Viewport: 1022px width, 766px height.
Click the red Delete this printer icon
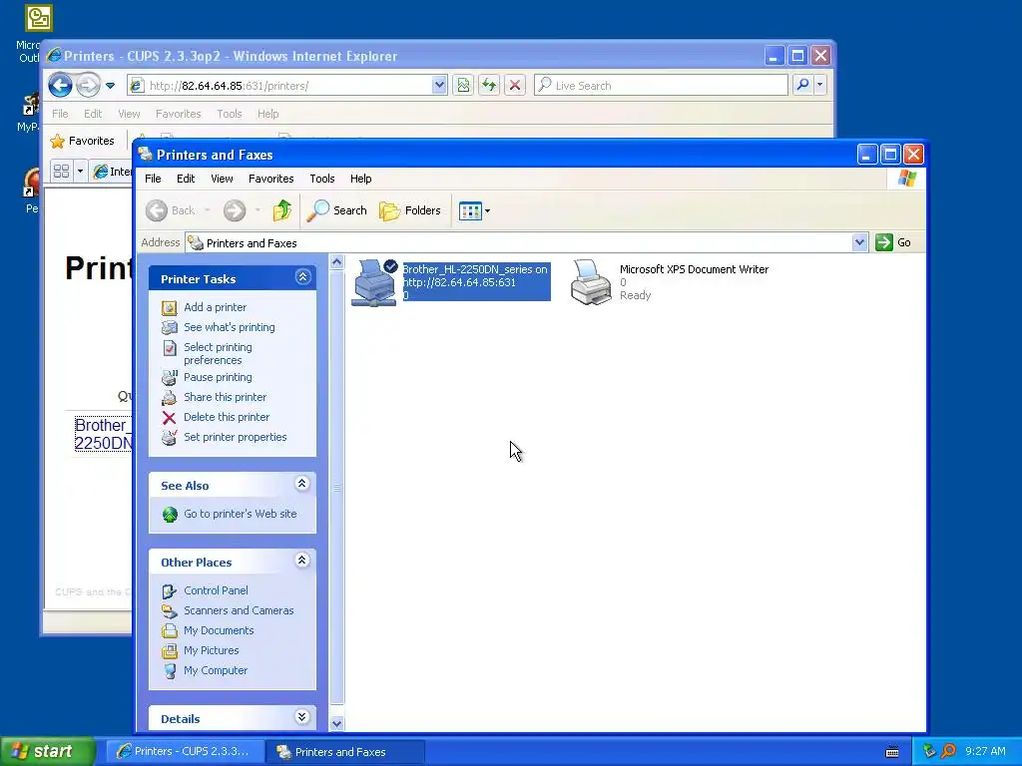tap(170, 418)
